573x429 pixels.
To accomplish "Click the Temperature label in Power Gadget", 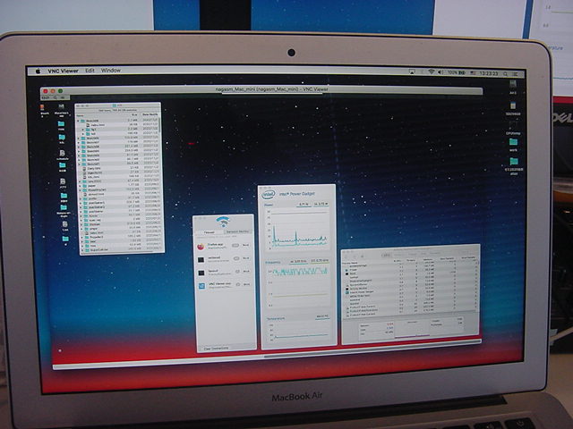I will [276, 318].
